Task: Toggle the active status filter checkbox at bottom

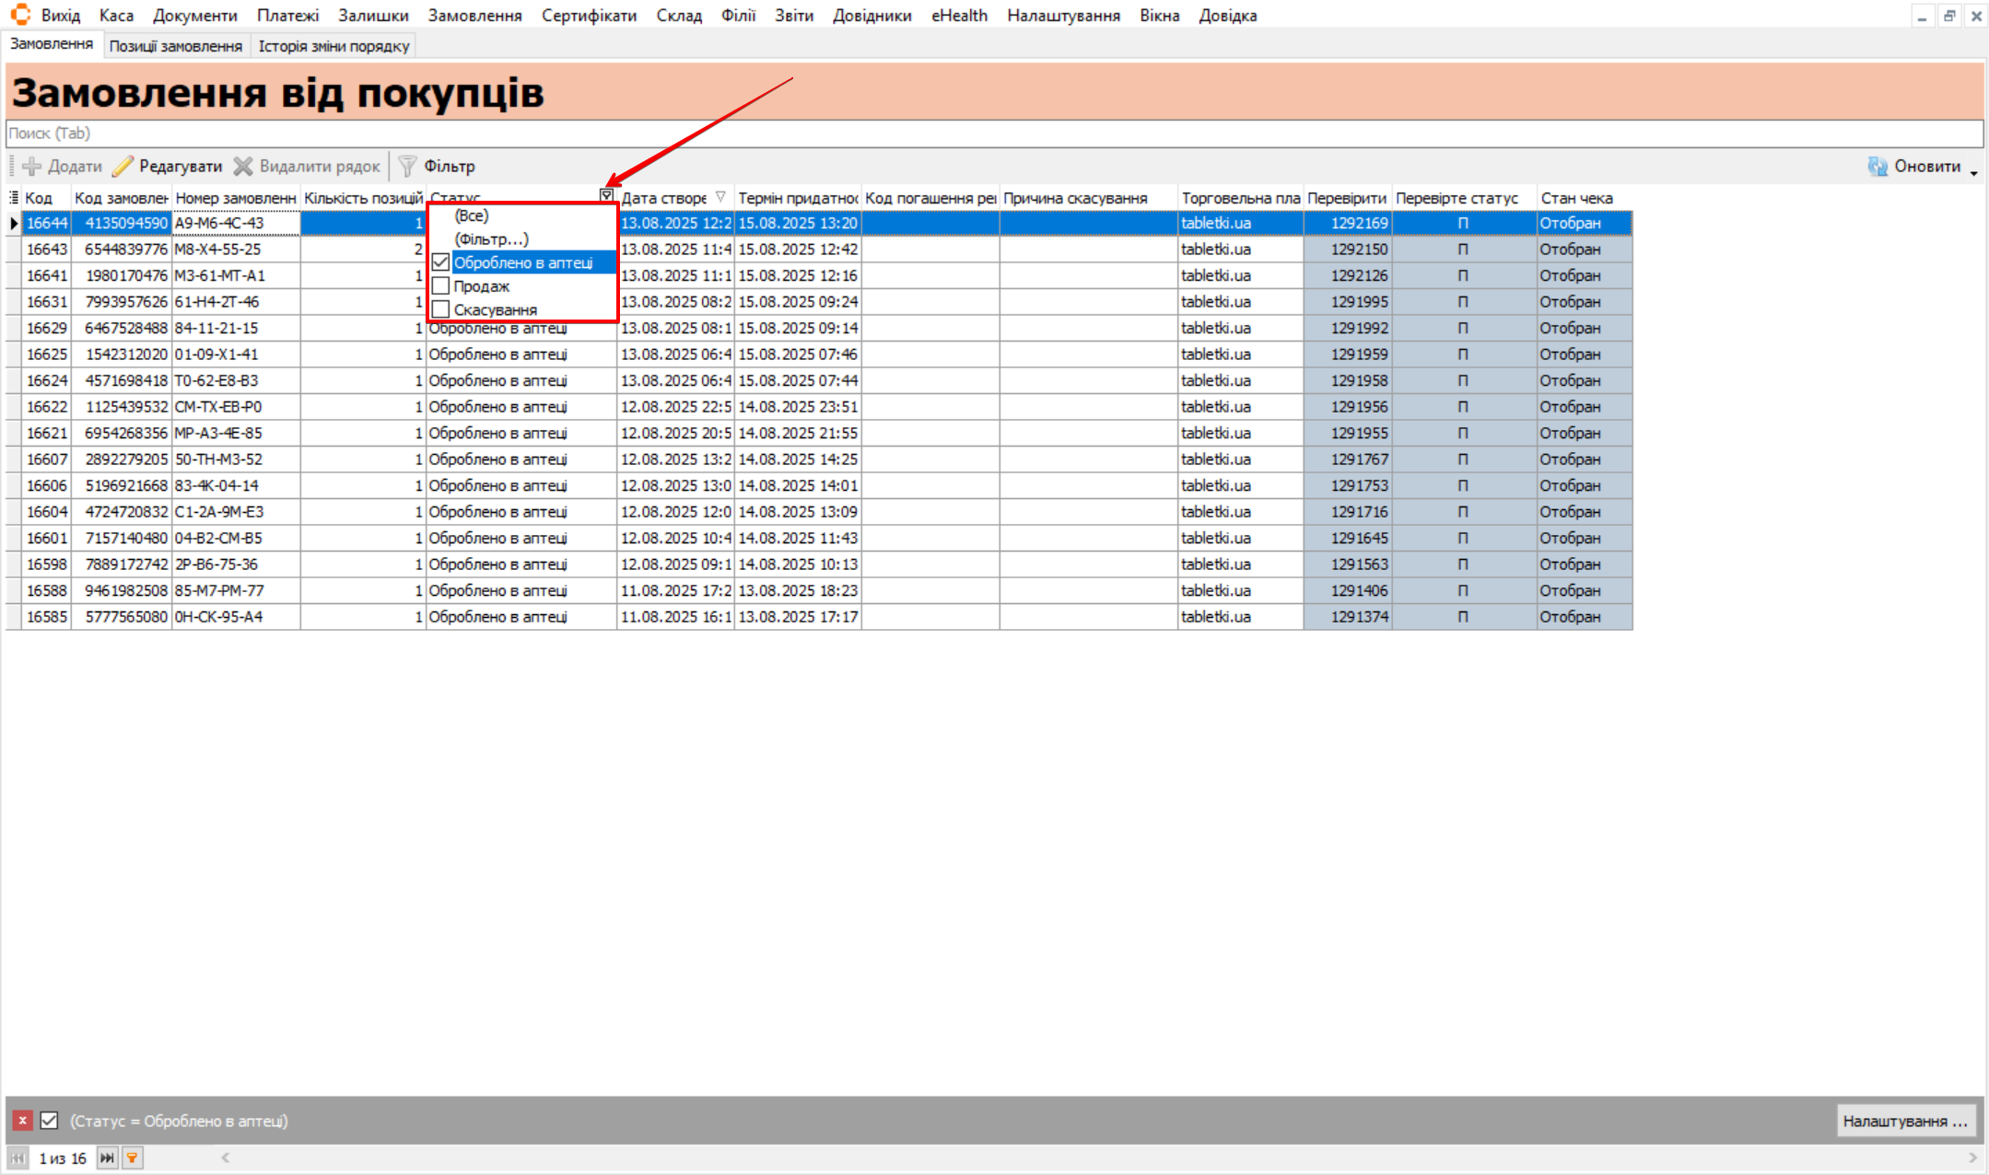Action: point(50,1121)
